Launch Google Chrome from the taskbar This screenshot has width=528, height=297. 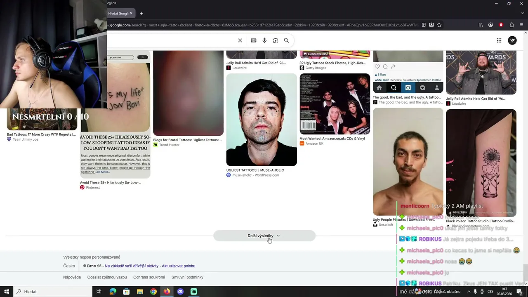[153, 292]
